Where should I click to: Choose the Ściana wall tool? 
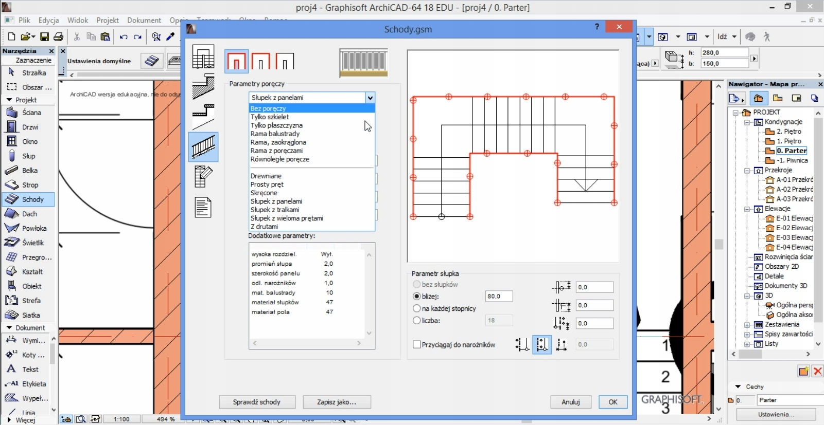pos(28,113)
